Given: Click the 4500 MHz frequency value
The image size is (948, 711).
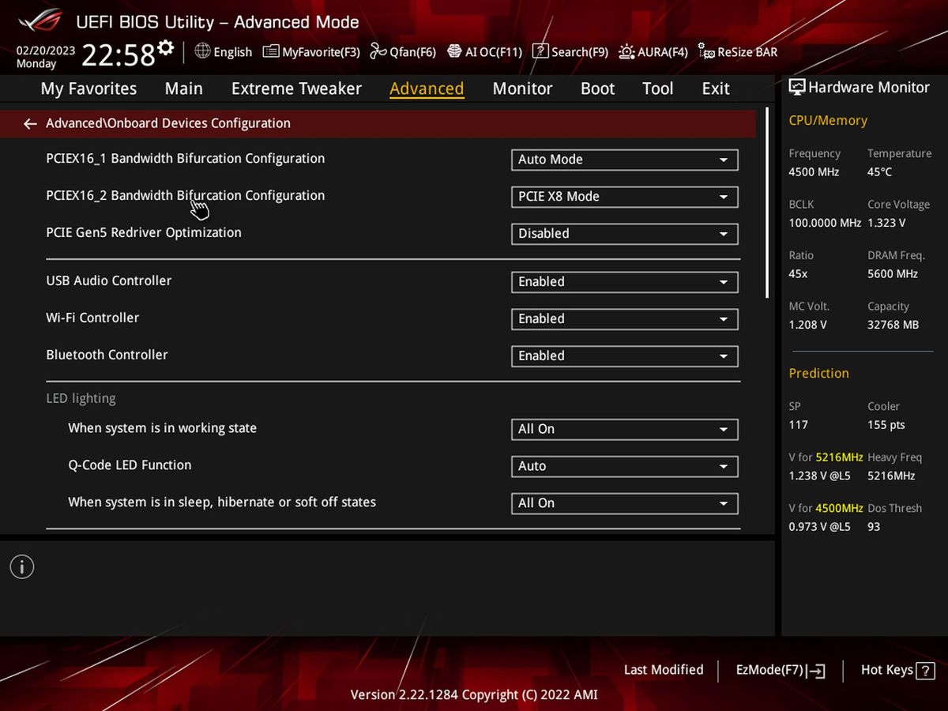Looking at the screenshot, I should (814, 172).
